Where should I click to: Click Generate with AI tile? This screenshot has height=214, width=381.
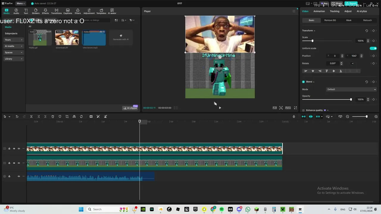point(121,37)
